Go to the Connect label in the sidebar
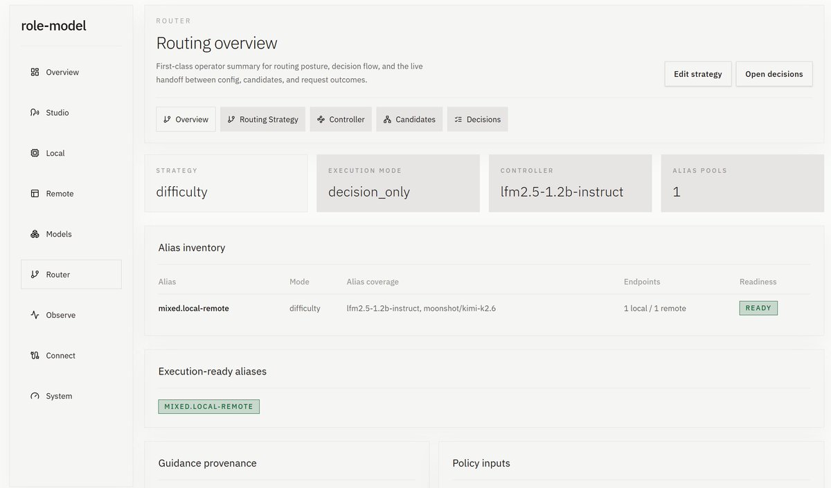Screen dimensions: 831x488 tap(61, 355)
